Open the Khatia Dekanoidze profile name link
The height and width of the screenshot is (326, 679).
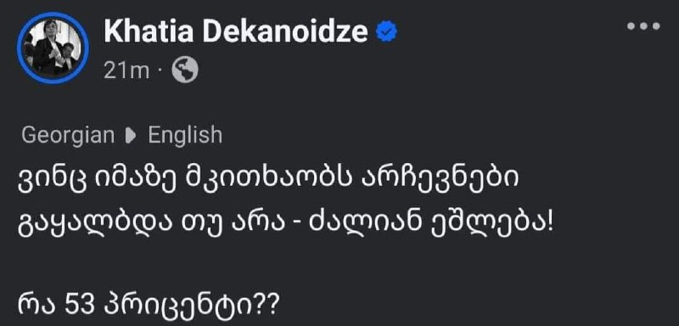(x=236, y=31)
